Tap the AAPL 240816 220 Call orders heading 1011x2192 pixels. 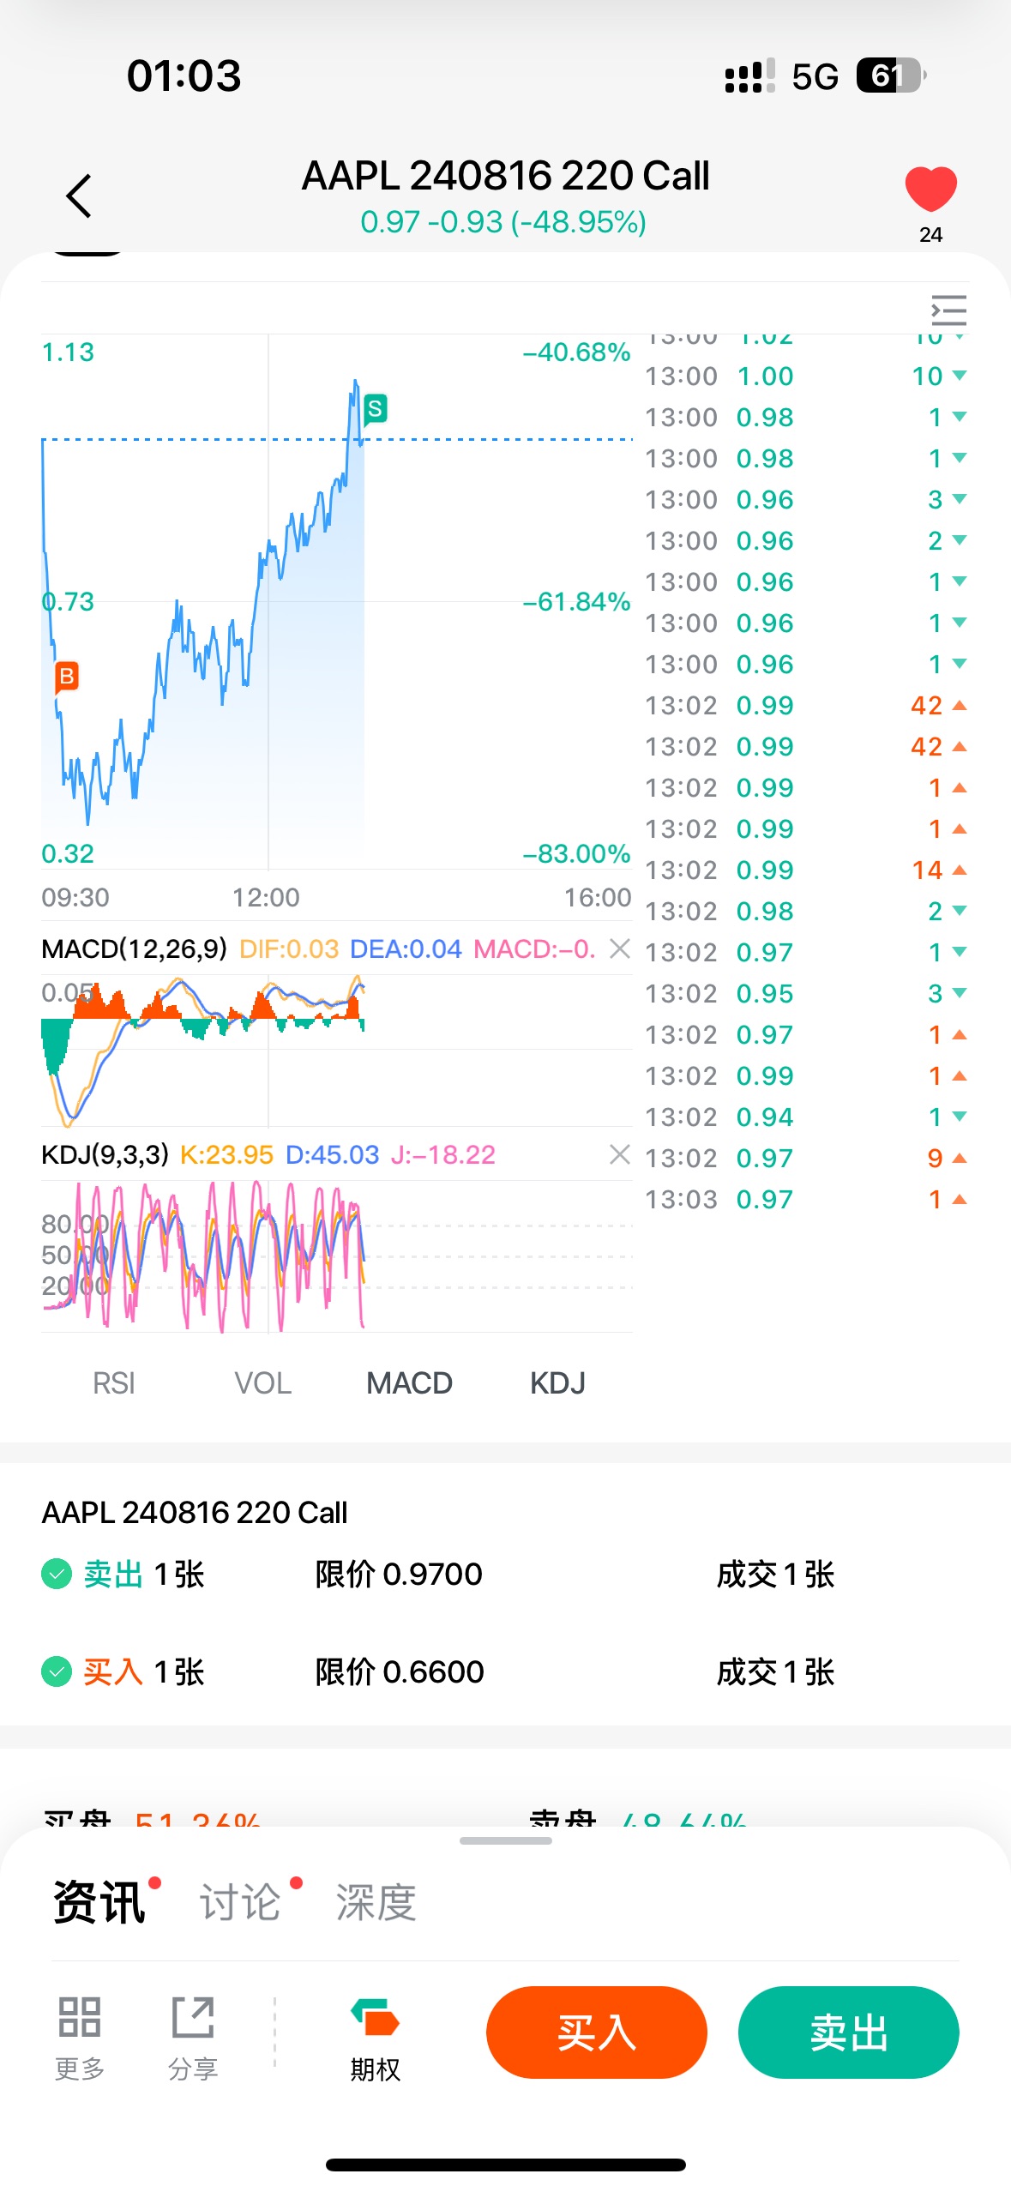click(195, 1513)
